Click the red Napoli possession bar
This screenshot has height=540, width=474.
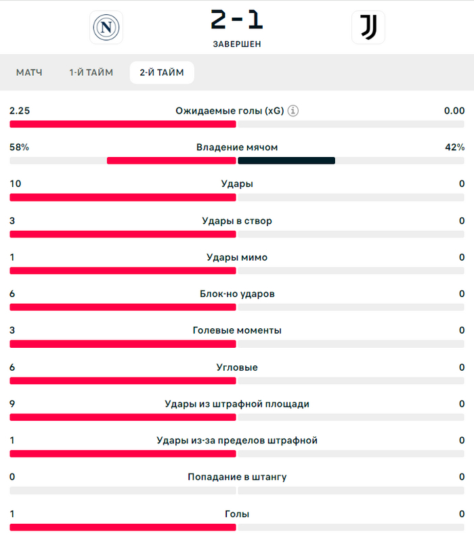(171, 160)
